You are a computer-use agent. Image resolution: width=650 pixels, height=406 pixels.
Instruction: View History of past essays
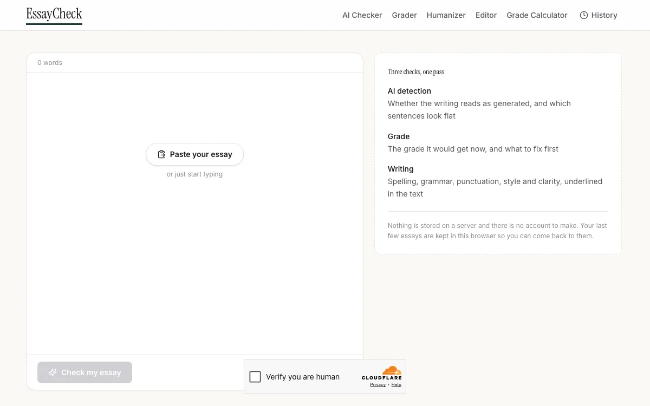click(599, 15)
